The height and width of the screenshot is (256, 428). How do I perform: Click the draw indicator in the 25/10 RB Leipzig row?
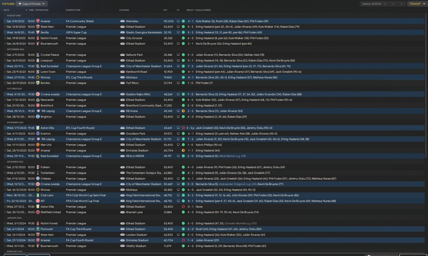pyautogui.click(x=183, y=111)
